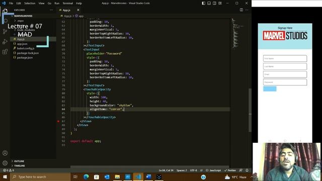Open the Run and Debug view
This screenshot has width=322, height=181.
click(x=5, y=42)
